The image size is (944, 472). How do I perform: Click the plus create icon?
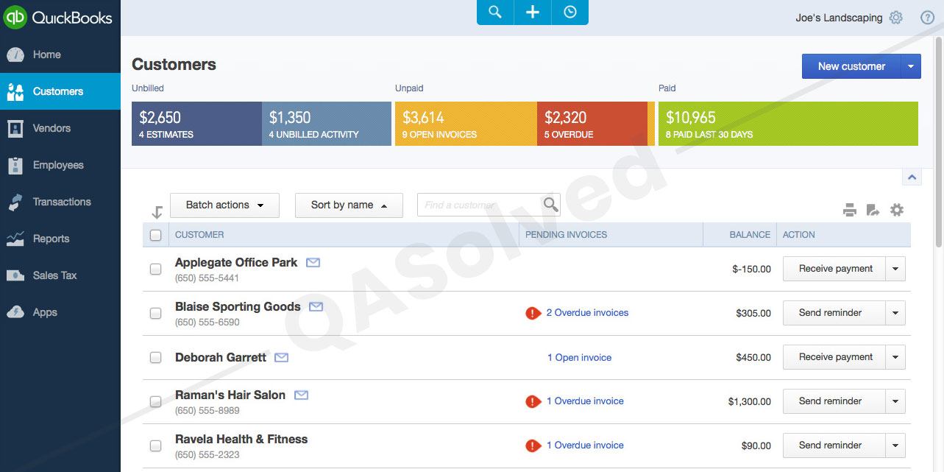tap(533, 13)
